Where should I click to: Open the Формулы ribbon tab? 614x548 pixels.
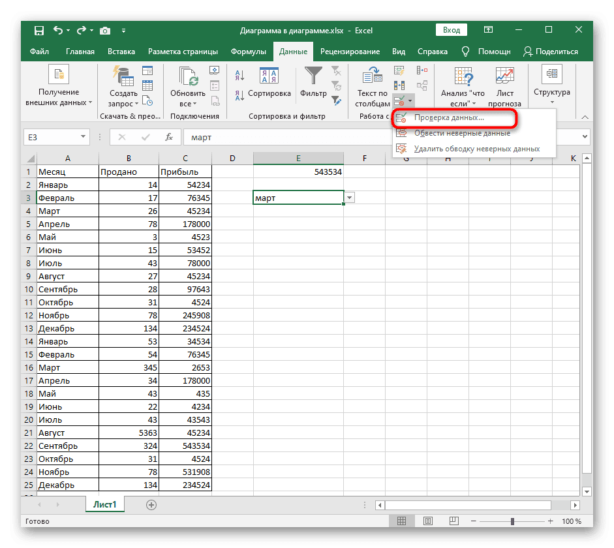click(248, 52)
